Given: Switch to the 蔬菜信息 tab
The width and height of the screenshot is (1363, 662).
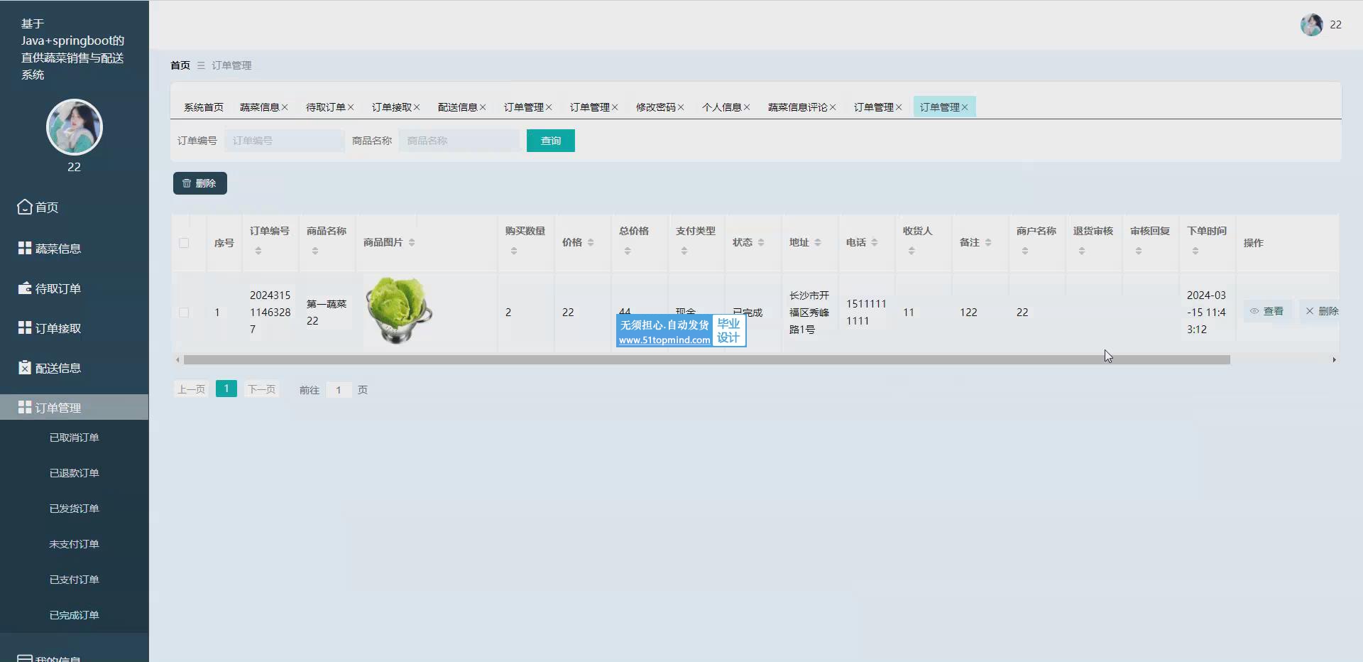Looking at the screenshot, I should click(x=259, y=107).
